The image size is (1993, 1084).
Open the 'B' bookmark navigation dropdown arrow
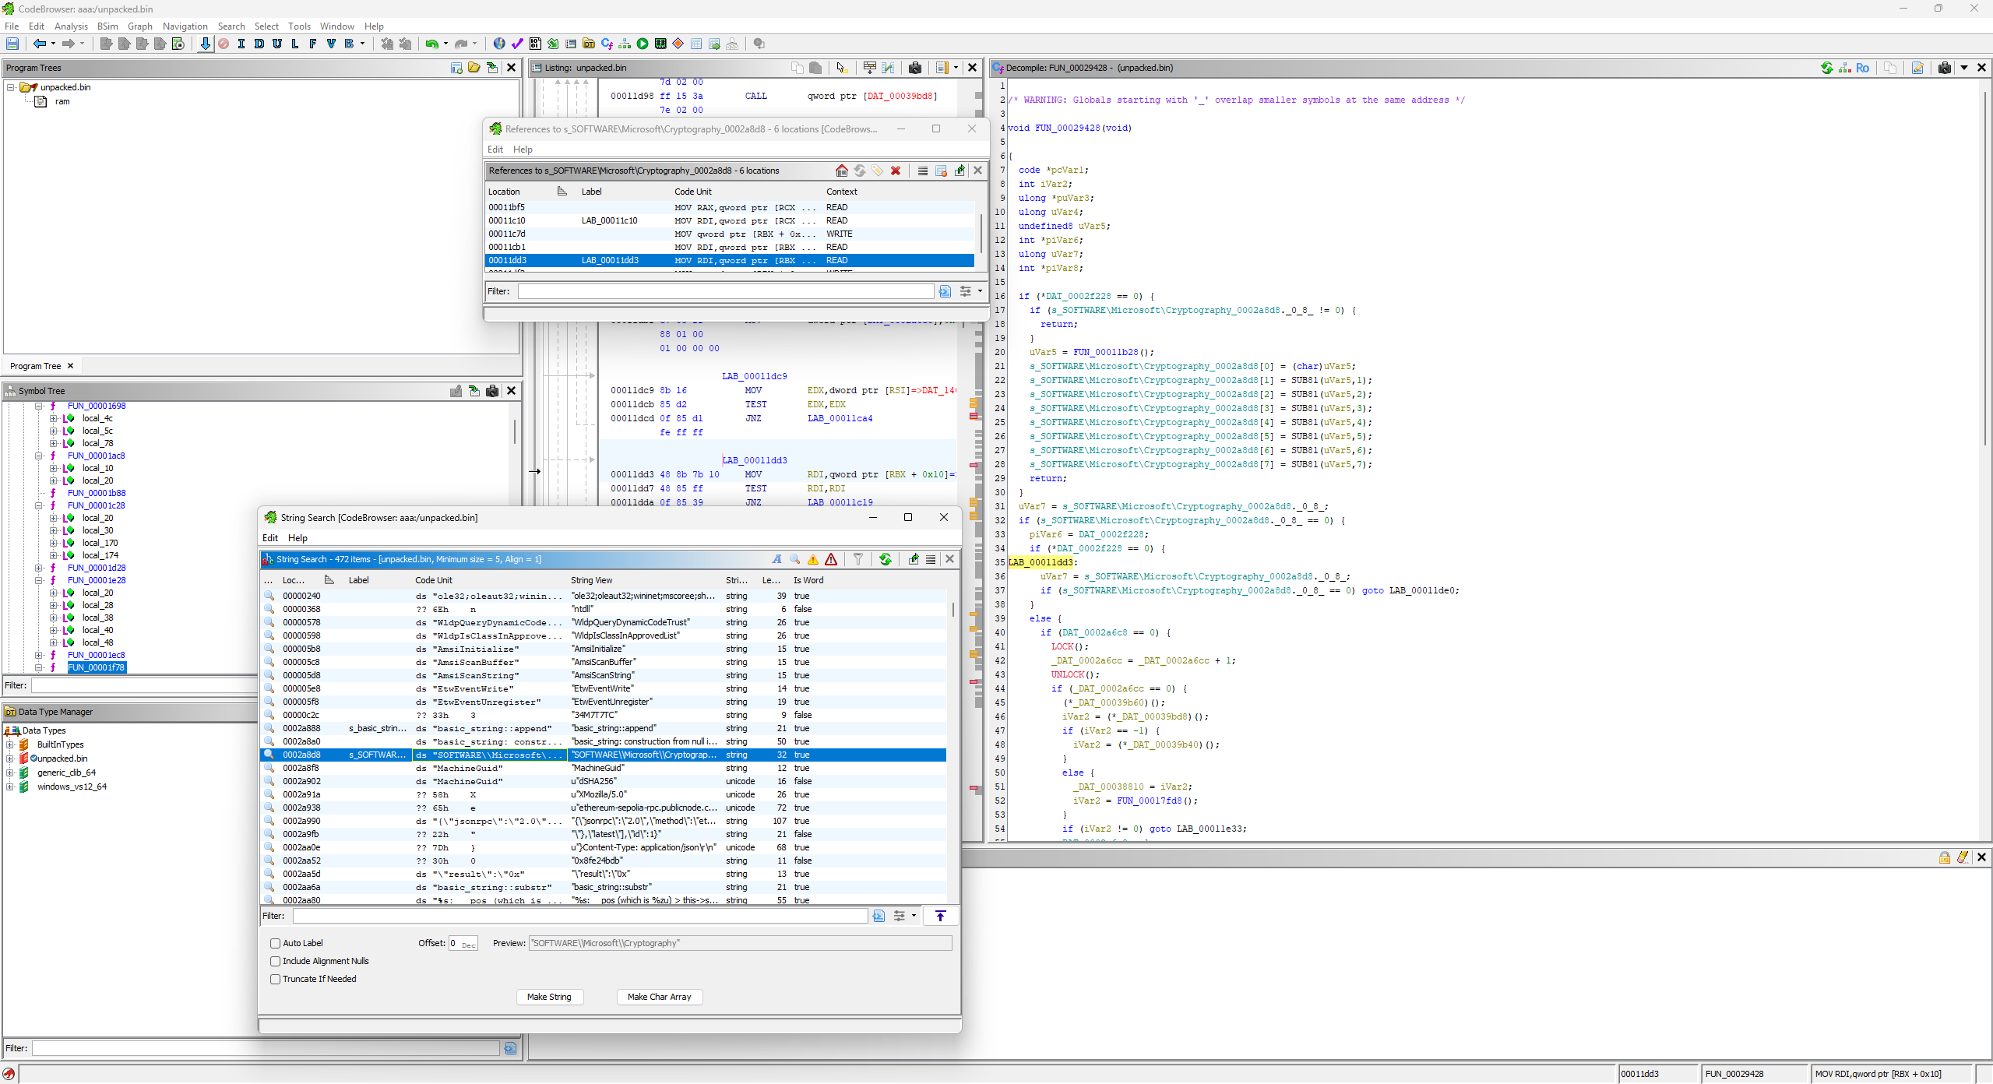click(363, 44)
